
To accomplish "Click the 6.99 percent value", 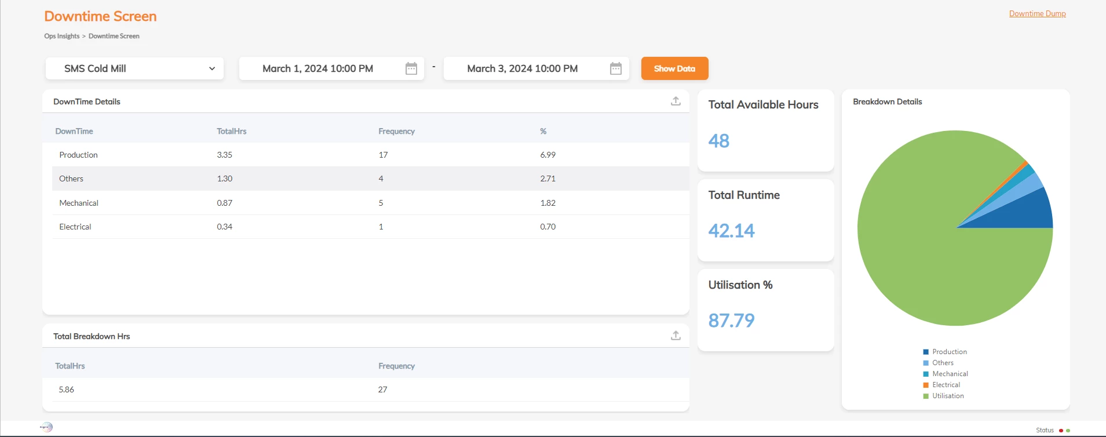I will (x=547, y=155).
